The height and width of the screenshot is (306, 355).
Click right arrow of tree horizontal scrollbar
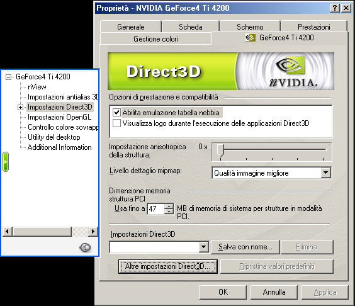(x=93, y=232)
